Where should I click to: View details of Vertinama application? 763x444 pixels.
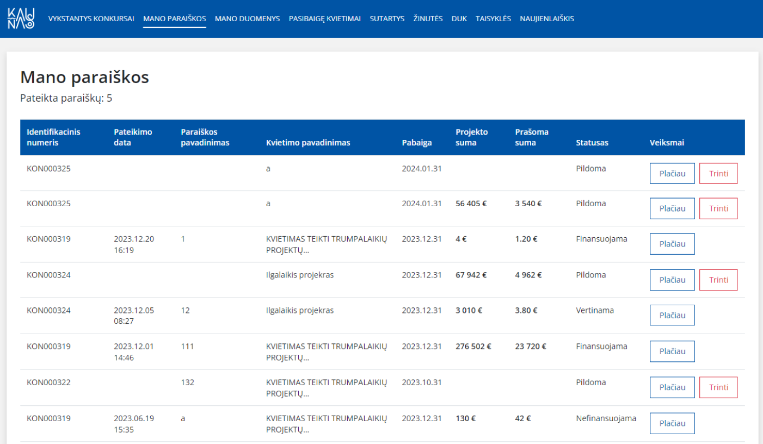click(672, 315)
